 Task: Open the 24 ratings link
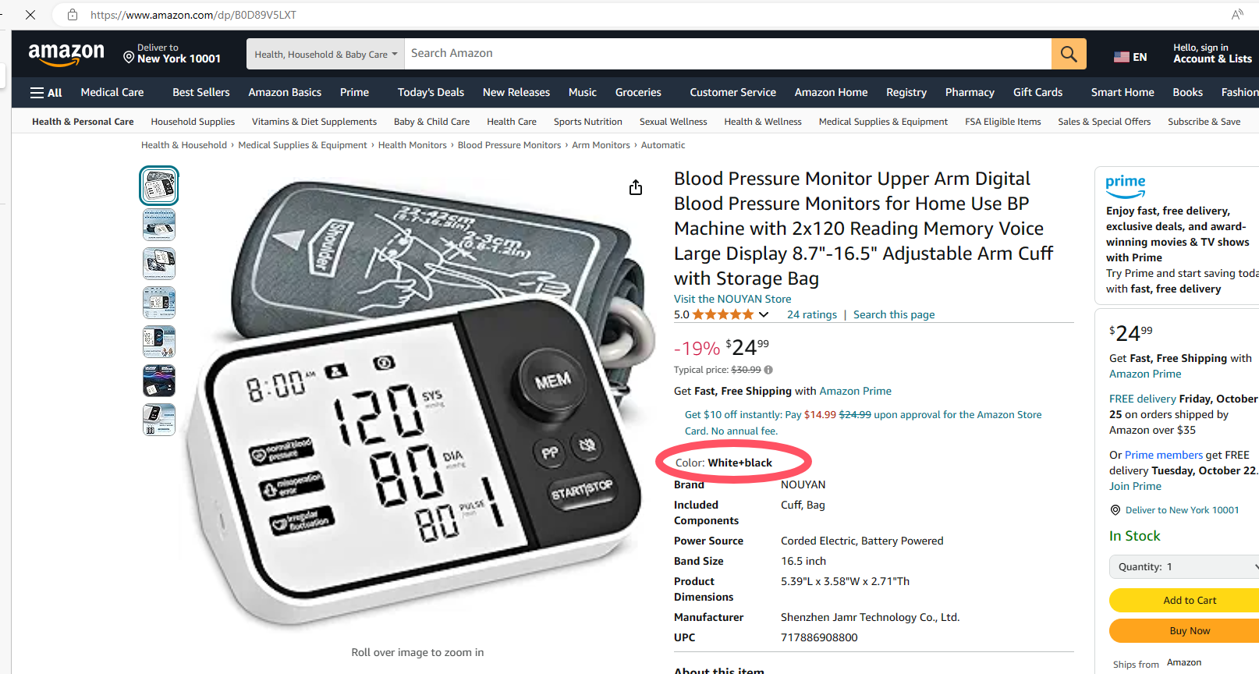(812, 314)
